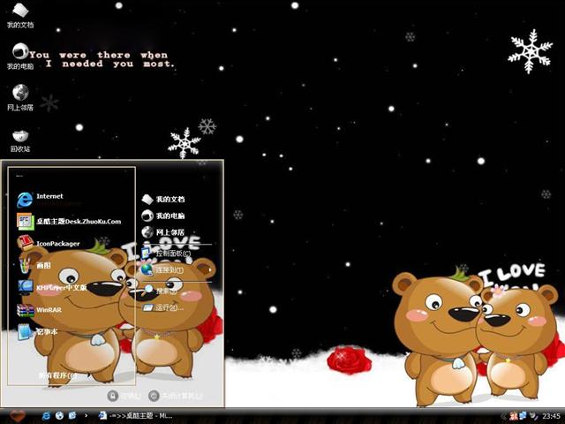Expand hidden system tray icons arrow
The image size is (565, 424).
coord(503,416)
